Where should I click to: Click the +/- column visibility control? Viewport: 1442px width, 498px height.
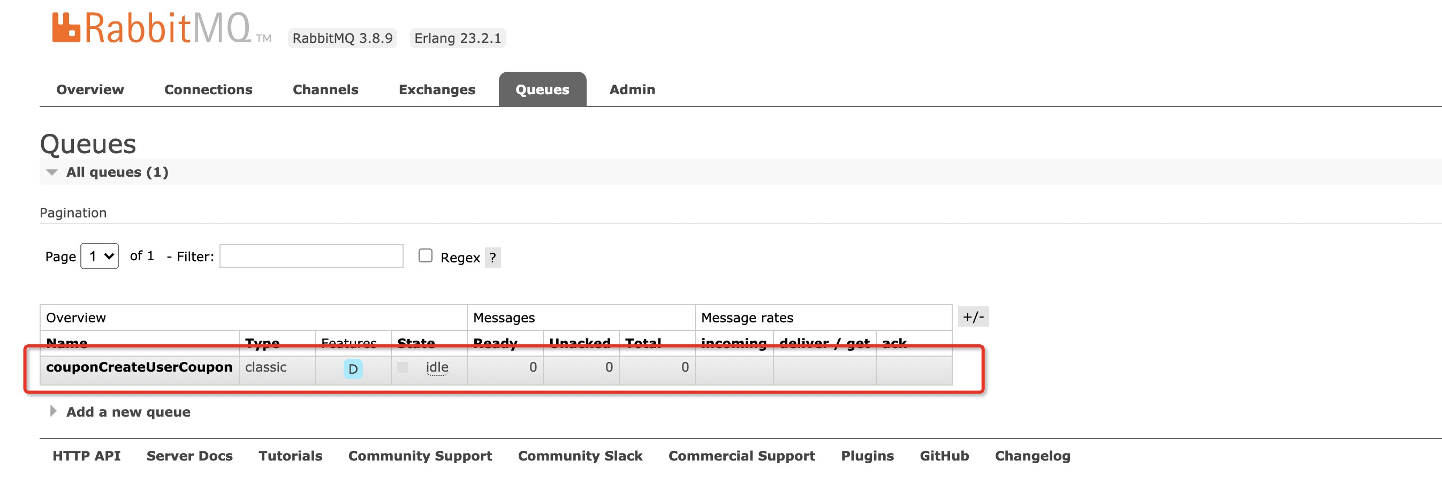click(974, 317)
